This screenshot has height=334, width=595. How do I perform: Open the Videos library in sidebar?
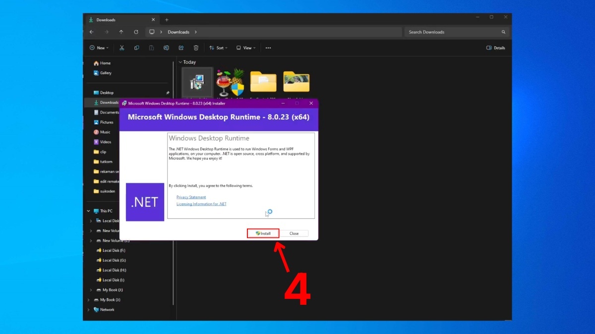[103, 142]
